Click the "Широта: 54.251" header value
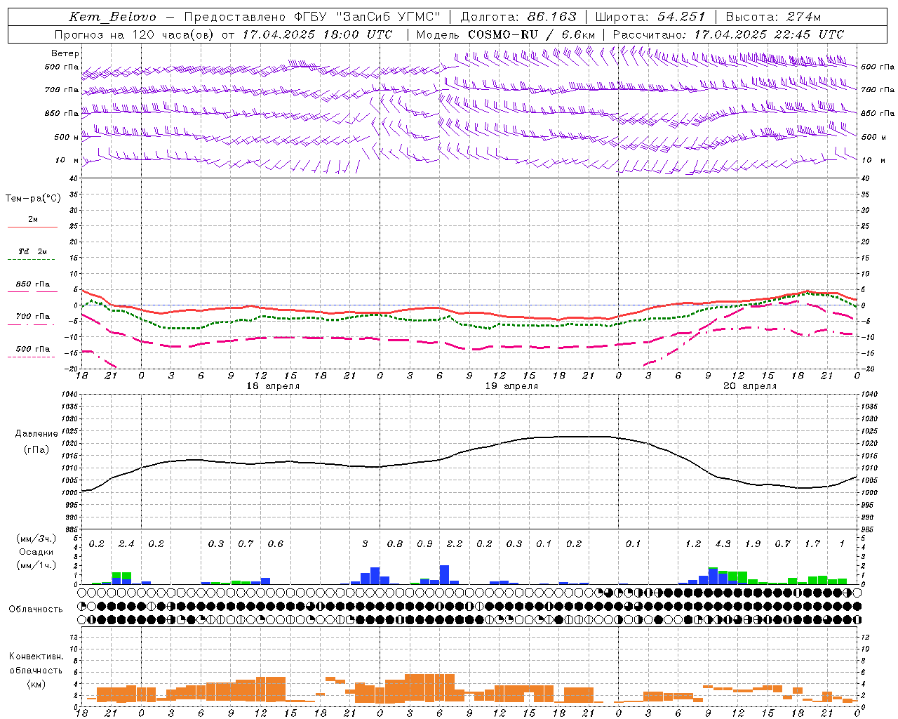 (x=650, y=17)
